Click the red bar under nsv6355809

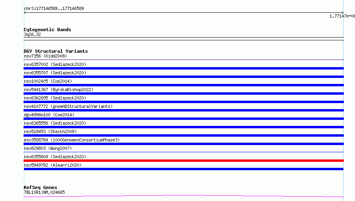(x=183, y=161)
